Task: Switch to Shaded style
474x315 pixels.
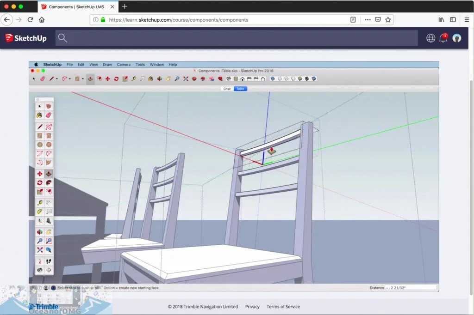Action: (300, 79)
